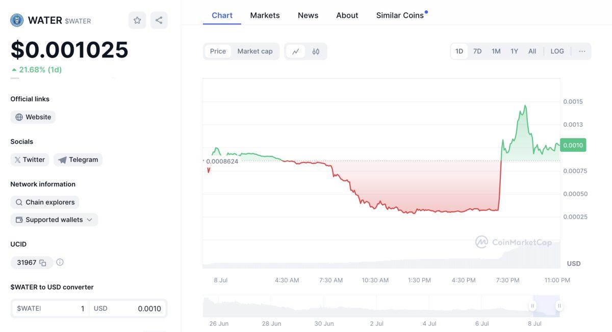Viewport: 612px width, 332px height.
Task: Add WATER to watchlist via star icon
Action: click(137, 19)
